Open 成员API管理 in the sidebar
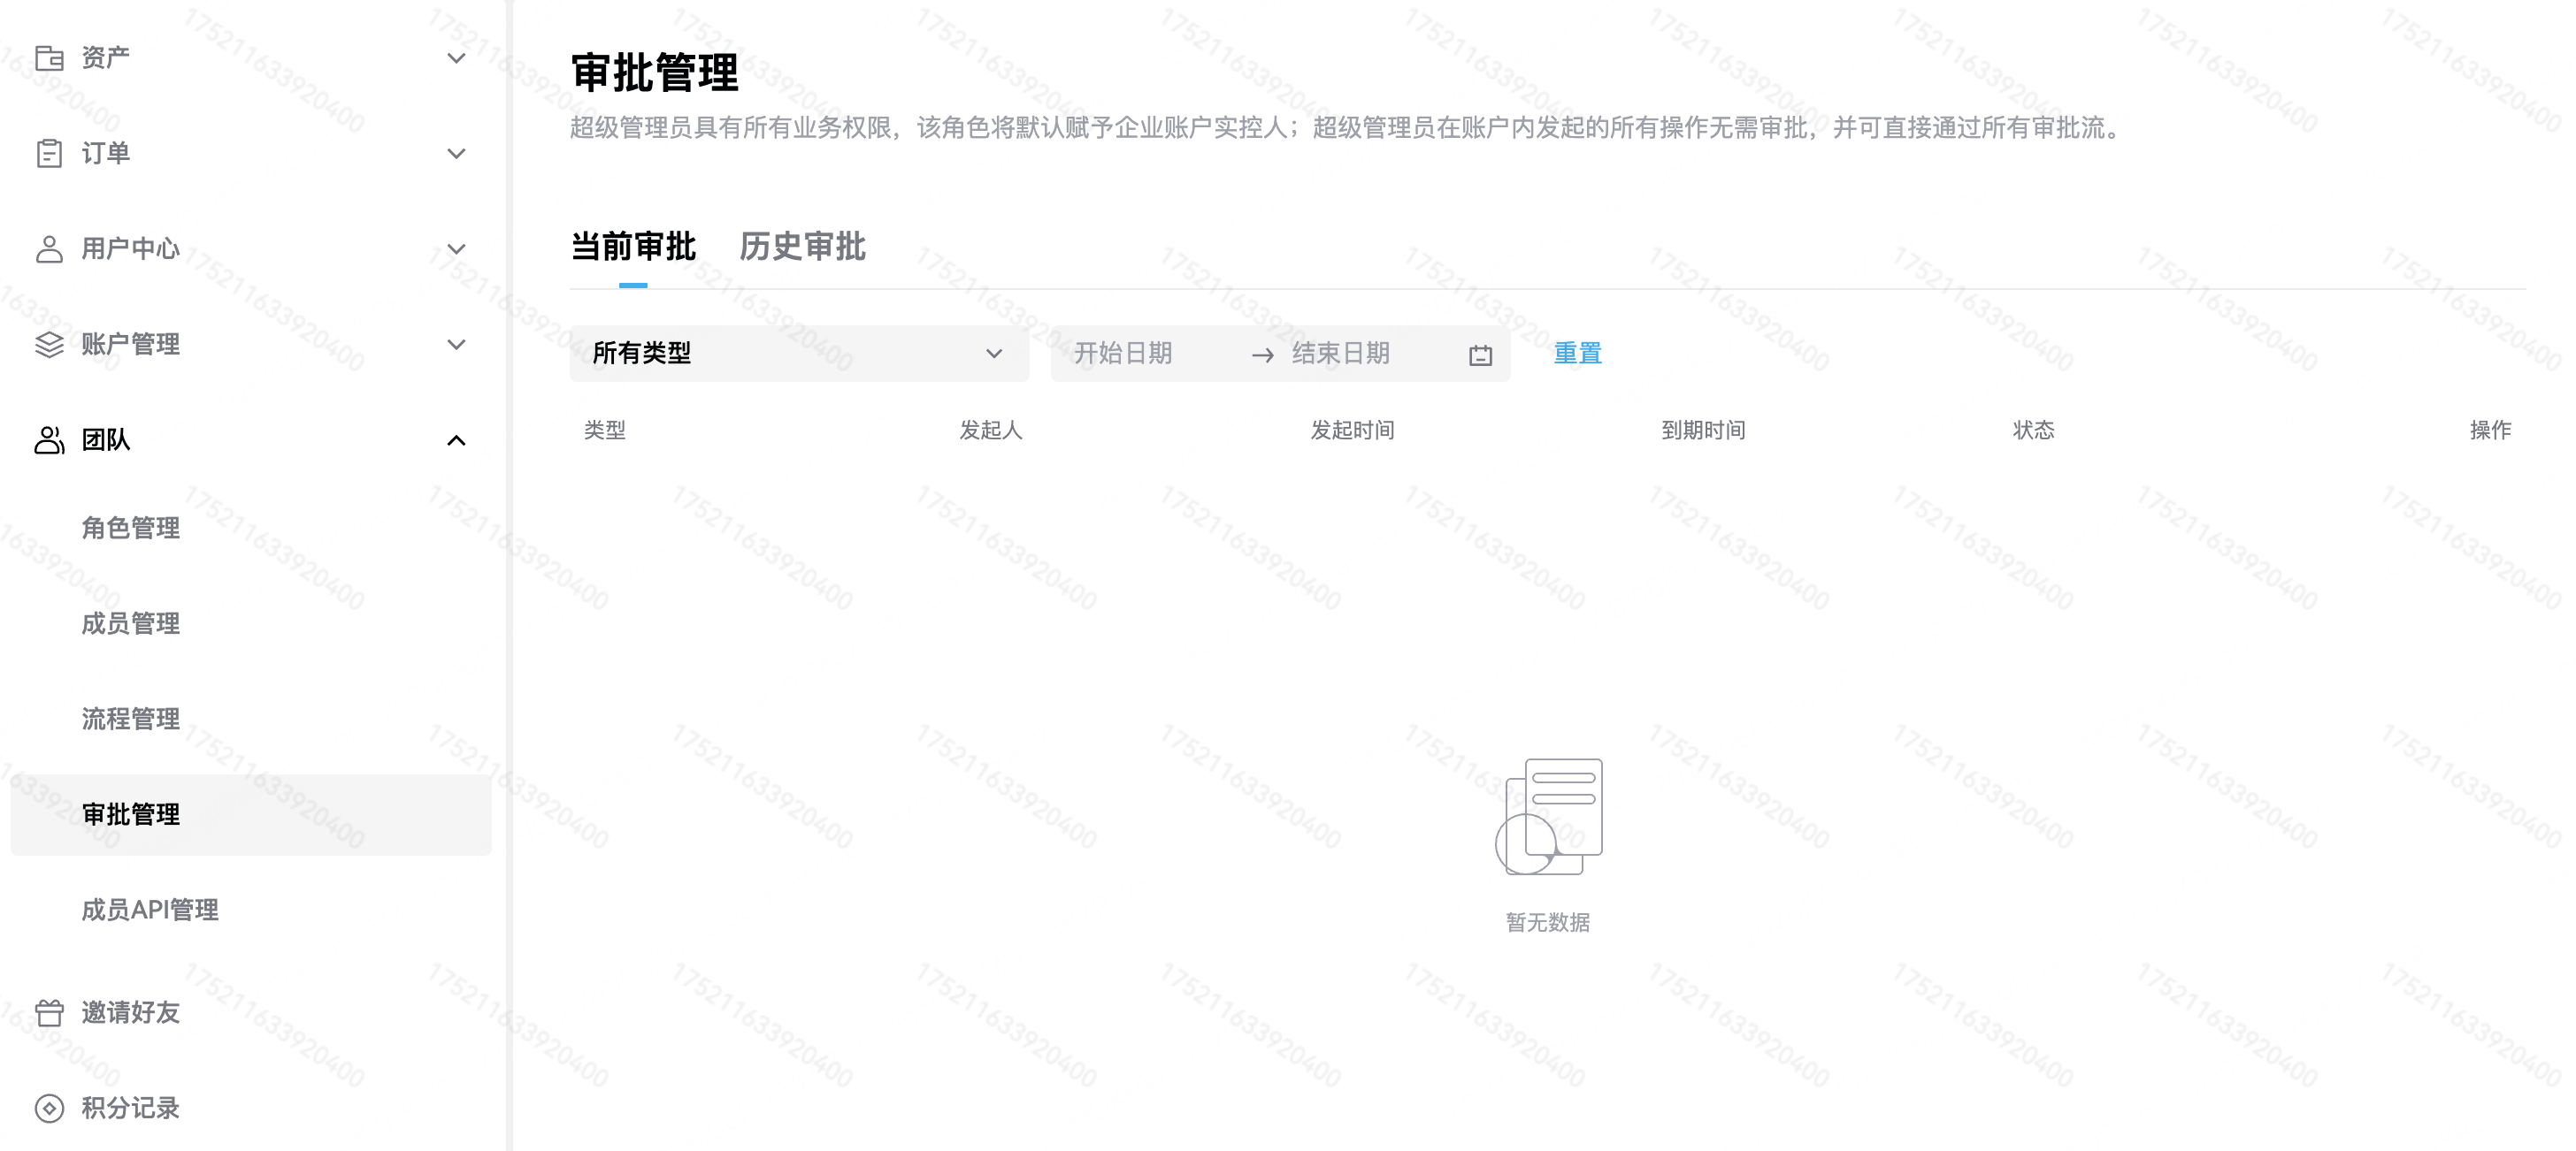This screenshot has width=2576, height=1151. click(150, 909)
